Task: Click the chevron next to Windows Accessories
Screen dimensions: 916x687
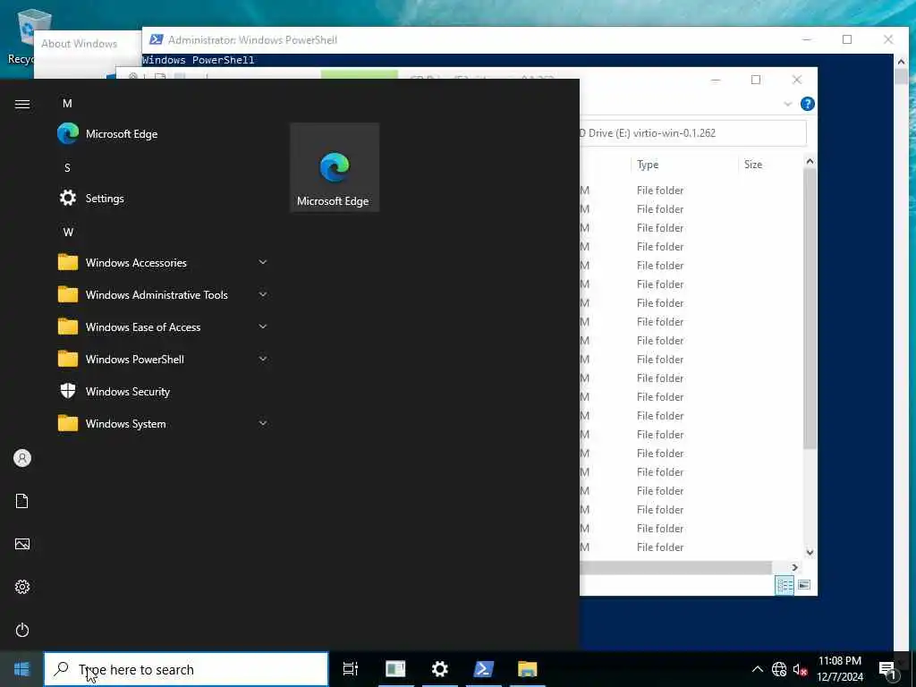Action: (x=263, y=262)
